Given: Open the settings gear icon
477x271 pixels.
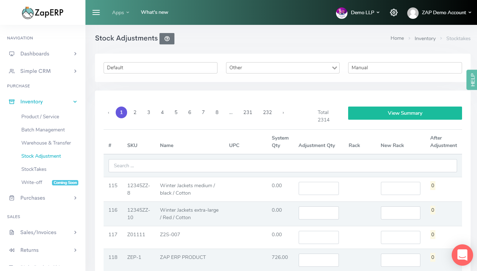Looking at the screenshot, I should tap(394, 12).
